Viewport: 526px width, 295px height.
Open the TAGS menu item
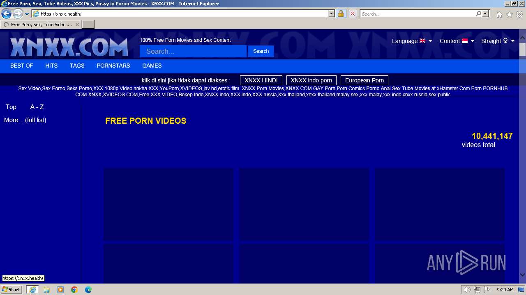(x=77, y=66)
